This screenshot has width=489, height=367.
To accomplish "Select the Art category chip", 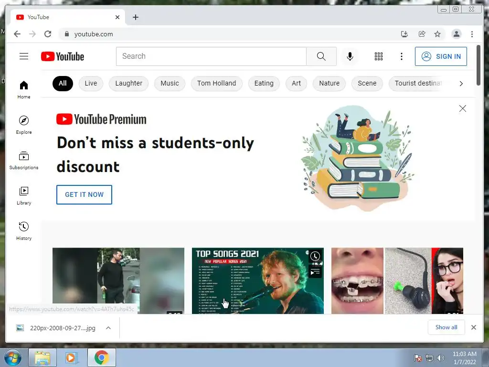I will [x=296, y=83].
